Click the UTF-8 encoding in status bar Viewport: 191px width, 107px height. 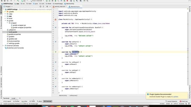[175, 104]
